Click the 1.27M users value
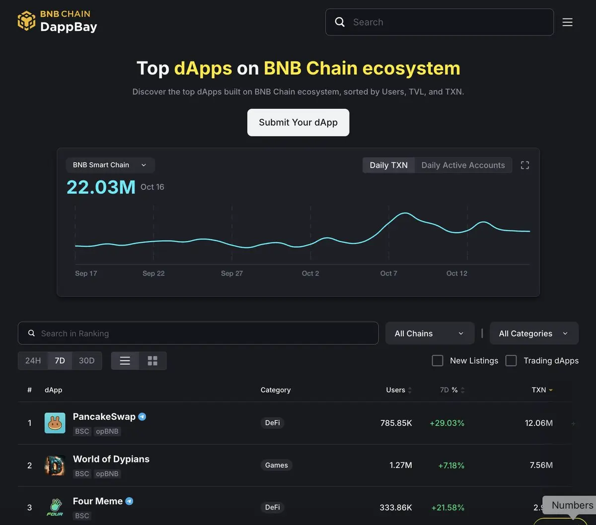Screen dimensions: 596x525 pyautogui.click(x=401, y=465)
